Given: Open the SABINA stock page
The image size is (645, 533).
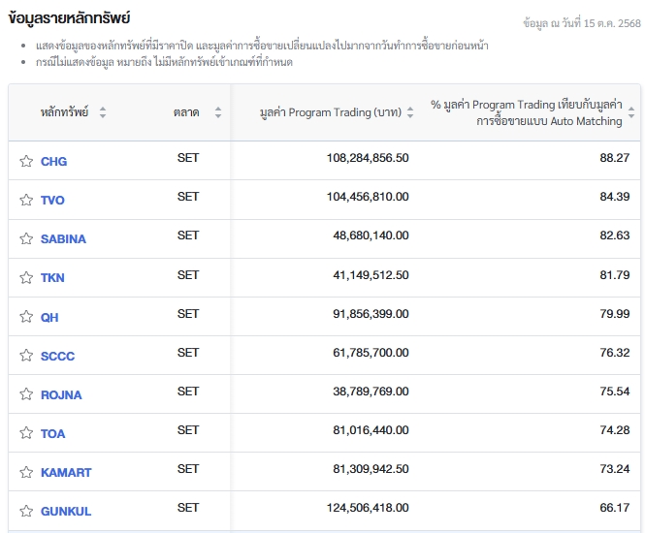Looking at the screenshot, I should point(63,239).
